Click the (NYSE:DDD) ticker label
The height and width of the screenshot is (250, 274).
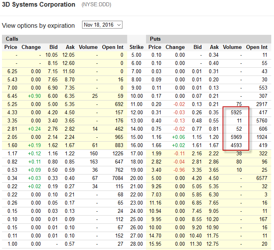[96, 5]
